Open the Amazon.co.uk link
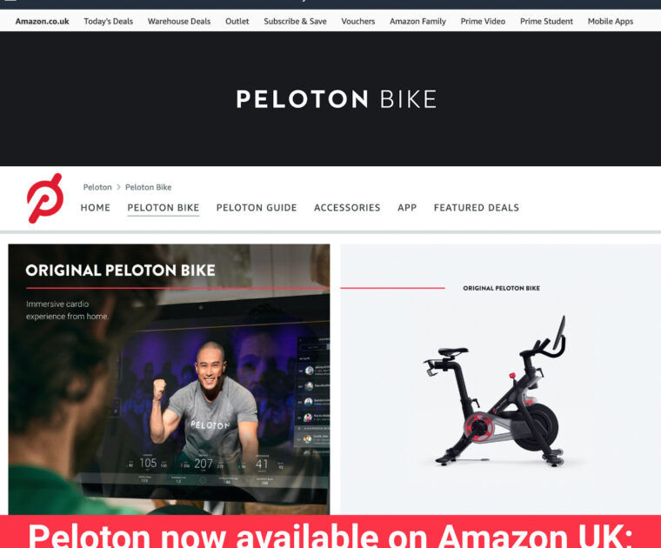 tap(42, 21)
